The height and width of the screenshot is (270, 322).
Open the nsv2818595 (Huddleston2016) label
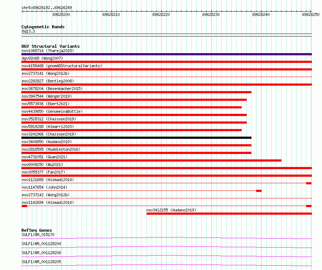[51, 149]
